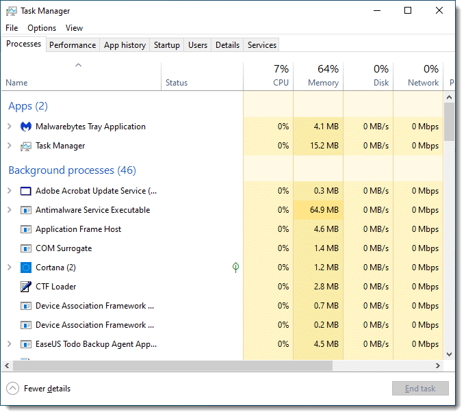Expand the Task Manager app entry

point(9,146)
